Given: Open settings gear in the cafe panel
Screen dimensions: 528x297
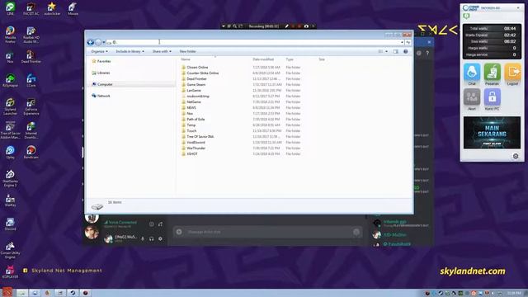Looking at the screenshot, I should 516,156.
